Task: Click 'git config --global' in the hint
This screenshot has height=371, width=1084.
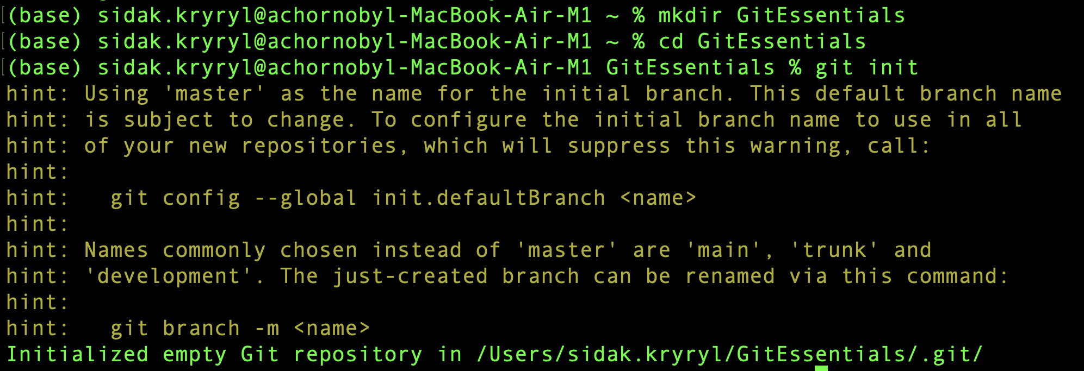Action: [233, 198]
